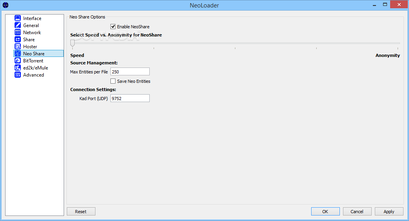Click the Speed label under the slider

click(x=77, y=55)
